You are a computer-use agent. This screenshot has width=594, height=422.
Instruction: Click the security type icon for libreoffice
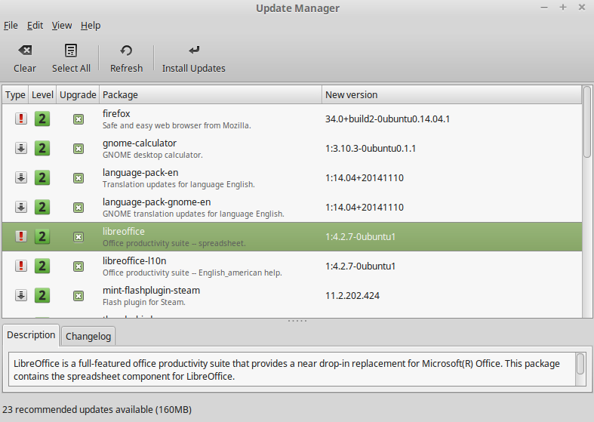21,237
